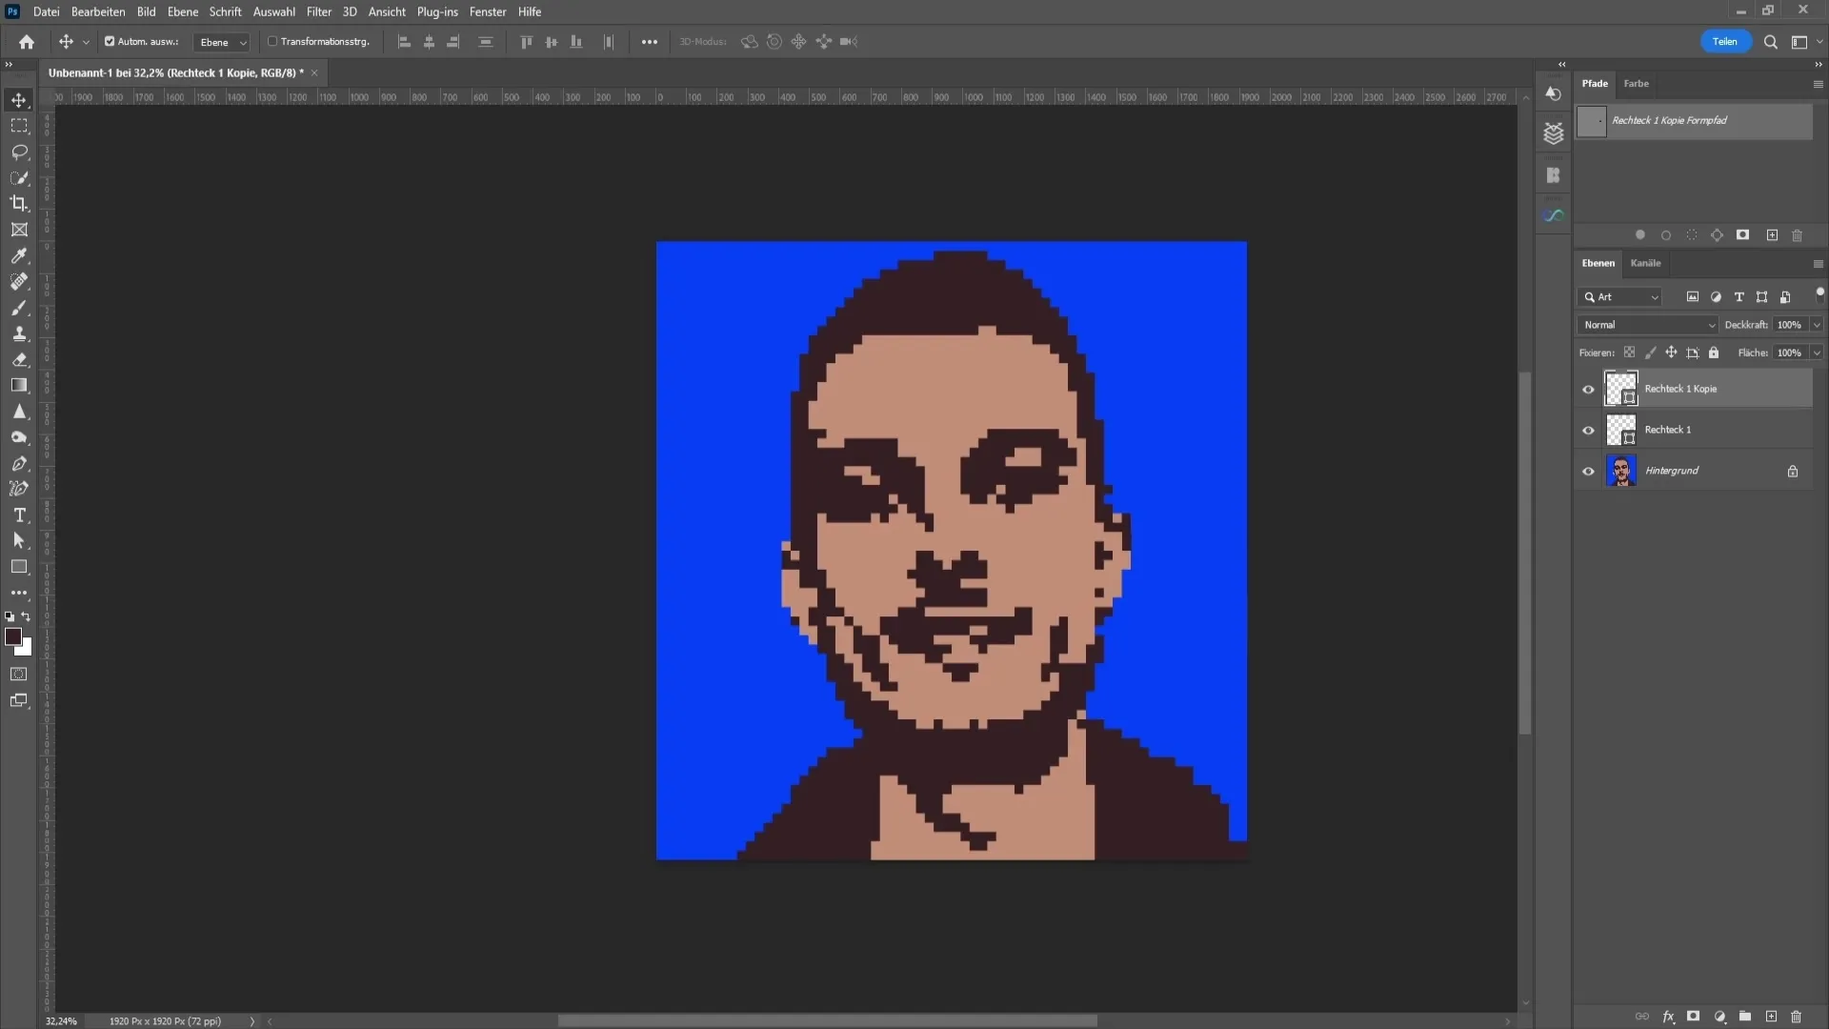Open the Bearbeiten menu
This screenshot has width=1829, height=1029.
tap(97, 11)
